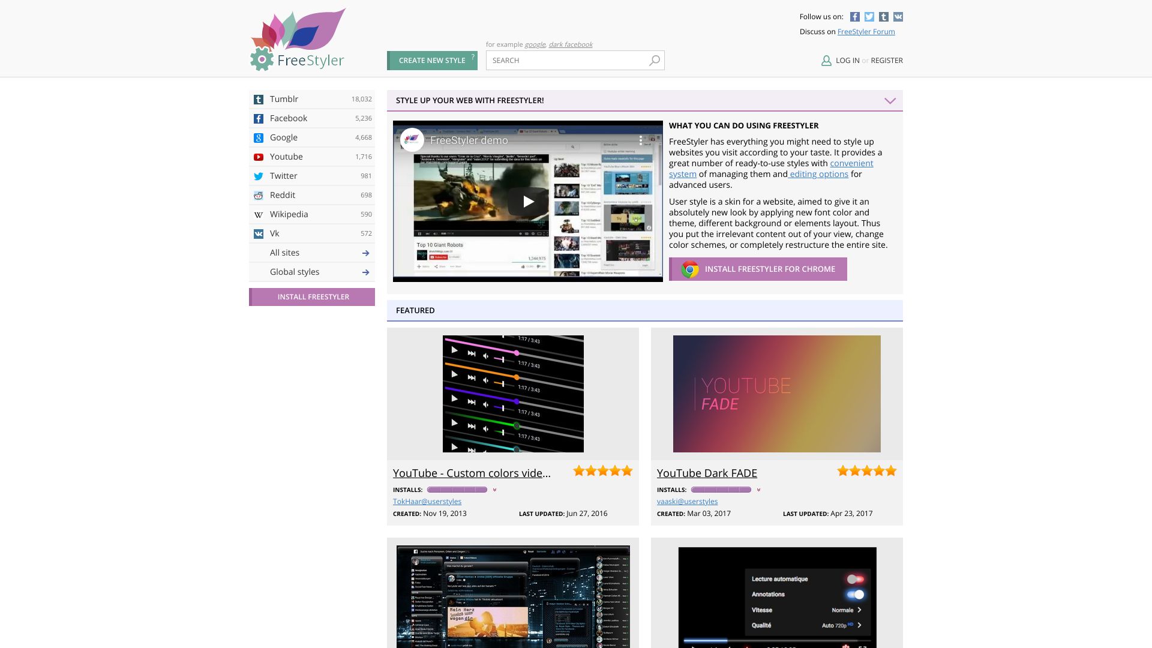The image size is (1152, 648).
Task: Open Wikipedia styles category
Action: [x=312, y=215]
